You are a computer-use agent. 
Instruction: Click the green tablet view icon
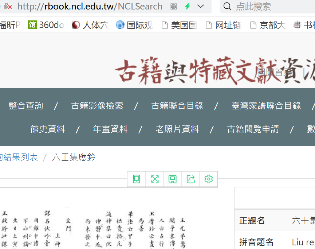coord(137,179)
